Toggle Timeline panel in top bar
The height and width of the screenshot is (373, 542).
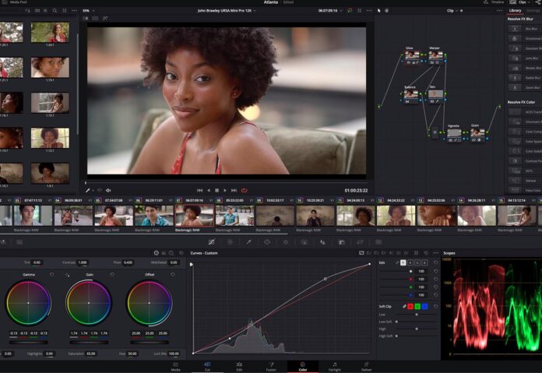coord(494,2)
